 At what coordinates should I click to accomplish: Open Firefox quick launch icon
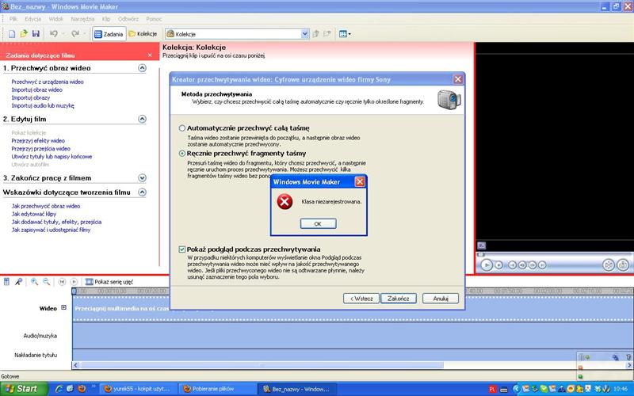pos(82,389)
